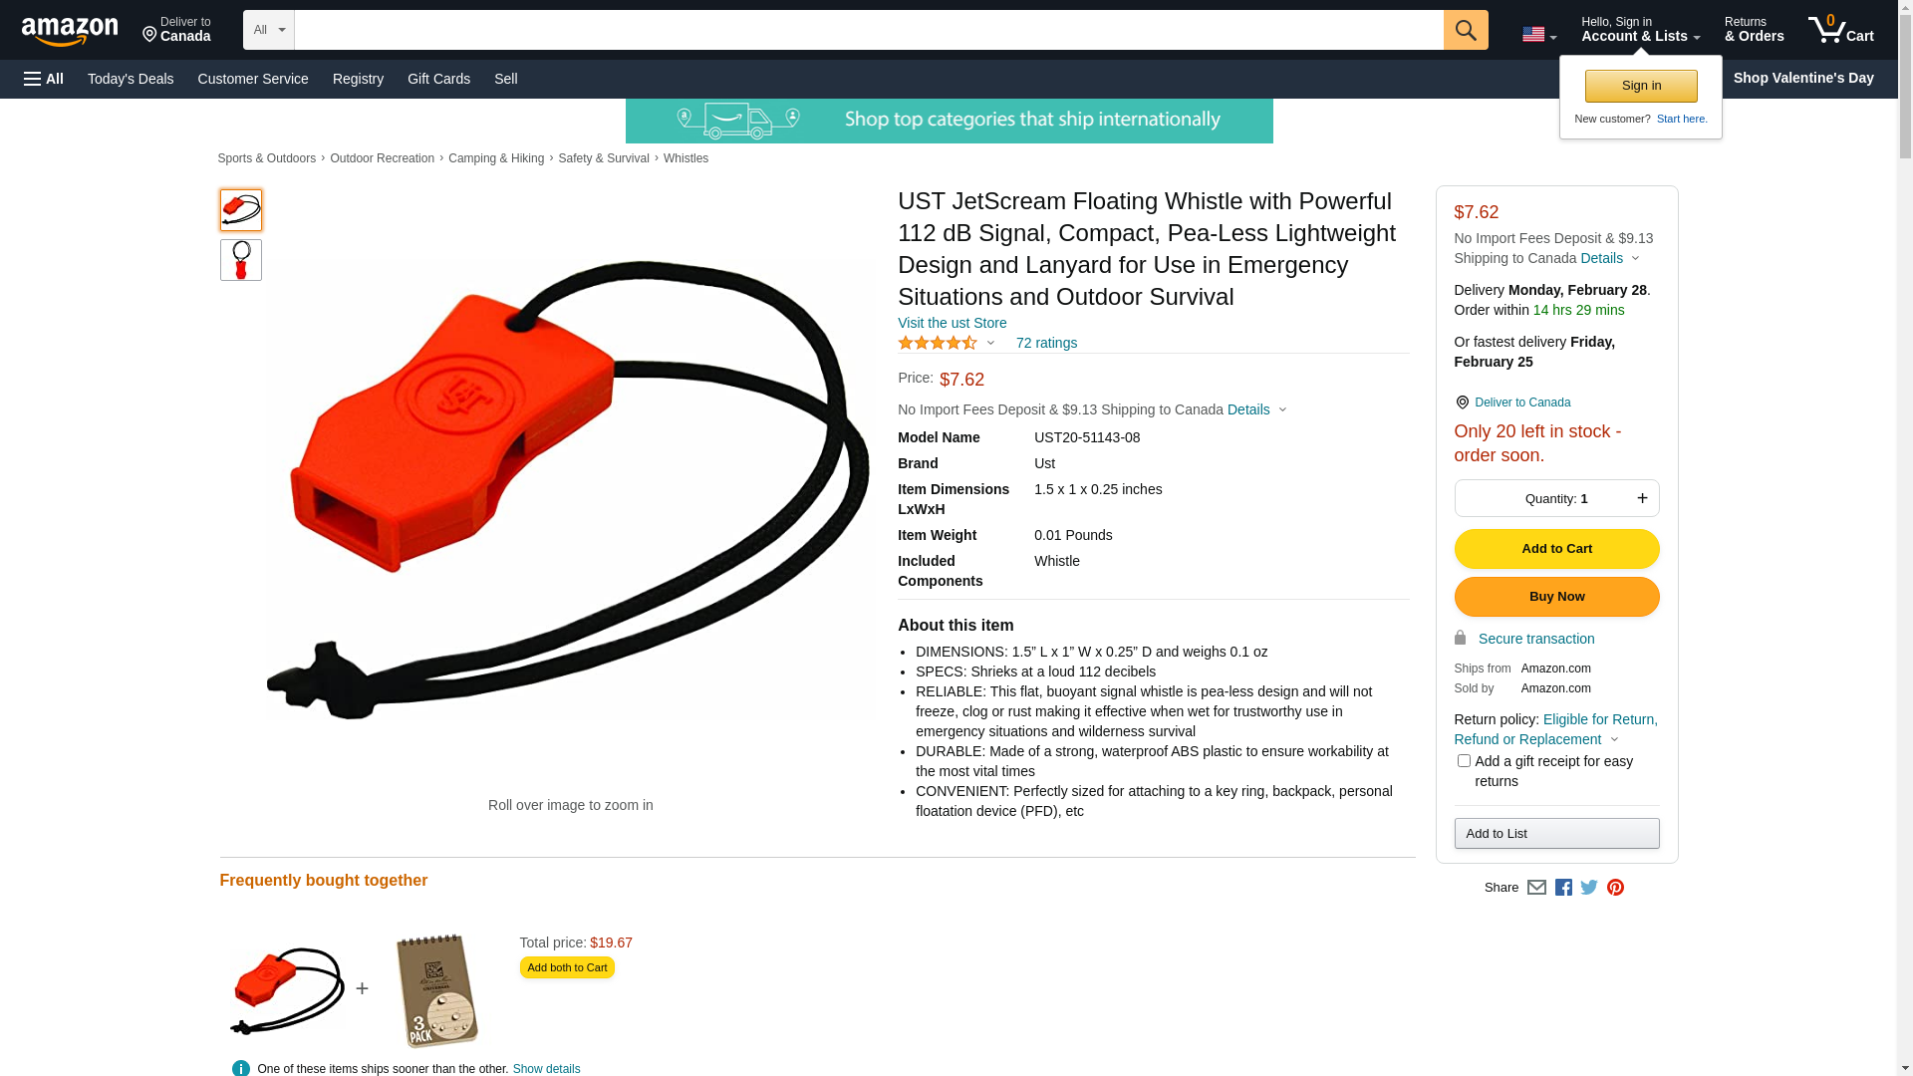This screenshot has width=1913, height=1076.
Task: Open the Amazon logo home link
Action: point(70,31)
